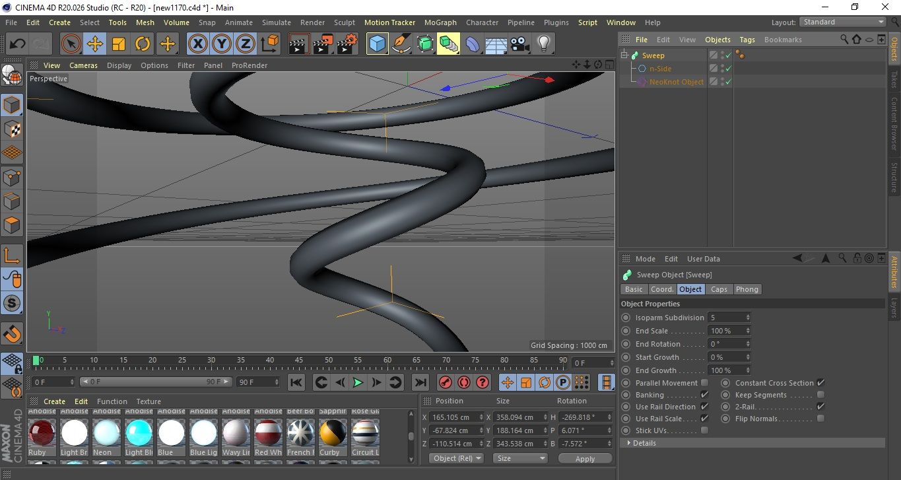Open the Subdivision Surface generators icon
This screenshot has height=480, width=901.
pos(425,44)
